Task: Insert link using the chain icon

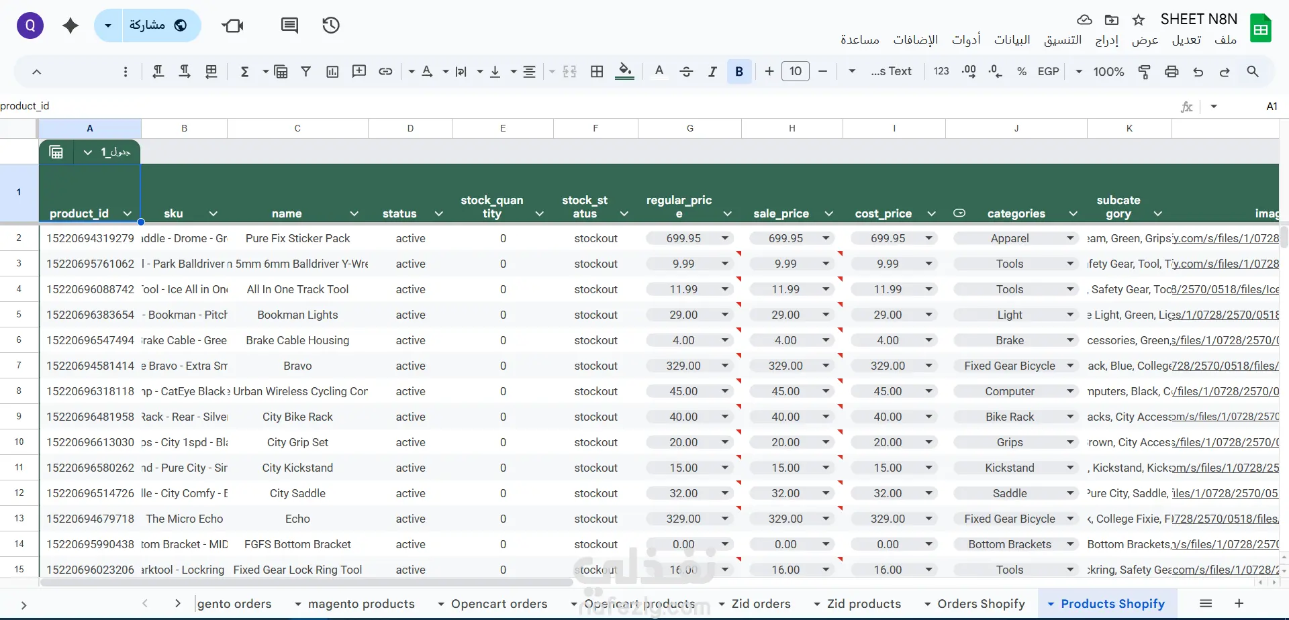Action: click(385, 72)
